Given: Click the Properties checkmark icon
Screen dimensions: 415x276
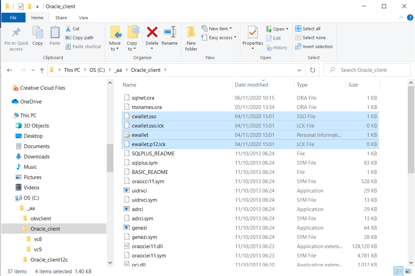Looking at the screenshot, I should (x=253, y=32).
